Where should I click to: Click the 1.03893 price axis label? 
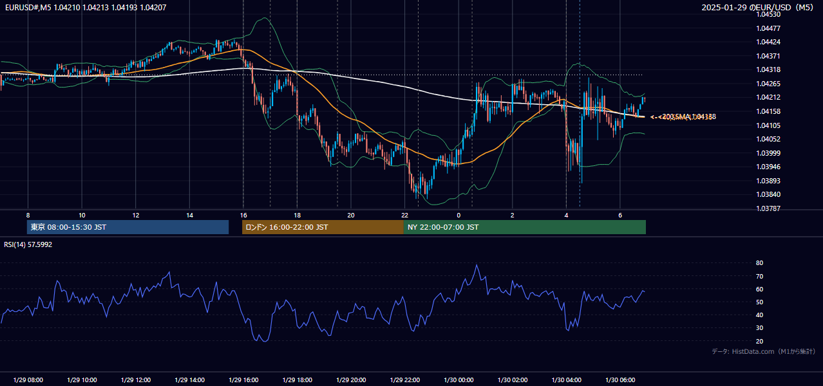tap(769, 181)
